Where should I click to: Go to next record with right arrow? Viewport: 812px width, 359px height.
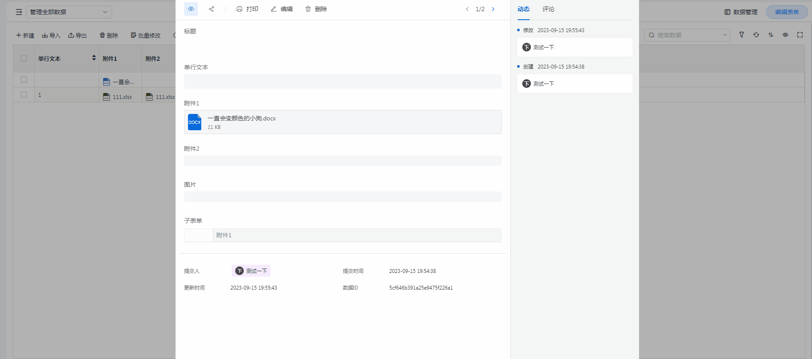[493, 9]
